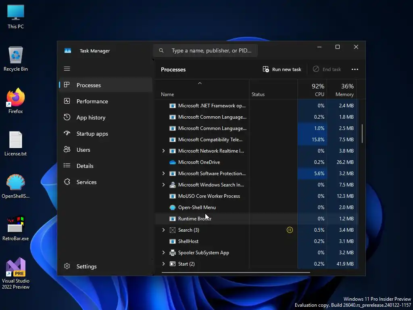413x310 pixels.
Task: Click the 26.2 MB memory cell
Action: pyautogui.click(x=342, y=162)
